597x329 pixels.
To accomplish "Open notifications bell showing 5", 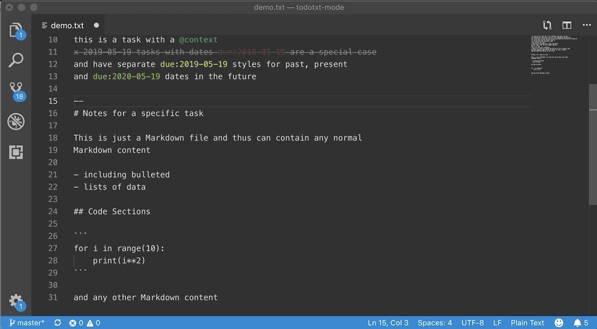I will click(581, 323).
